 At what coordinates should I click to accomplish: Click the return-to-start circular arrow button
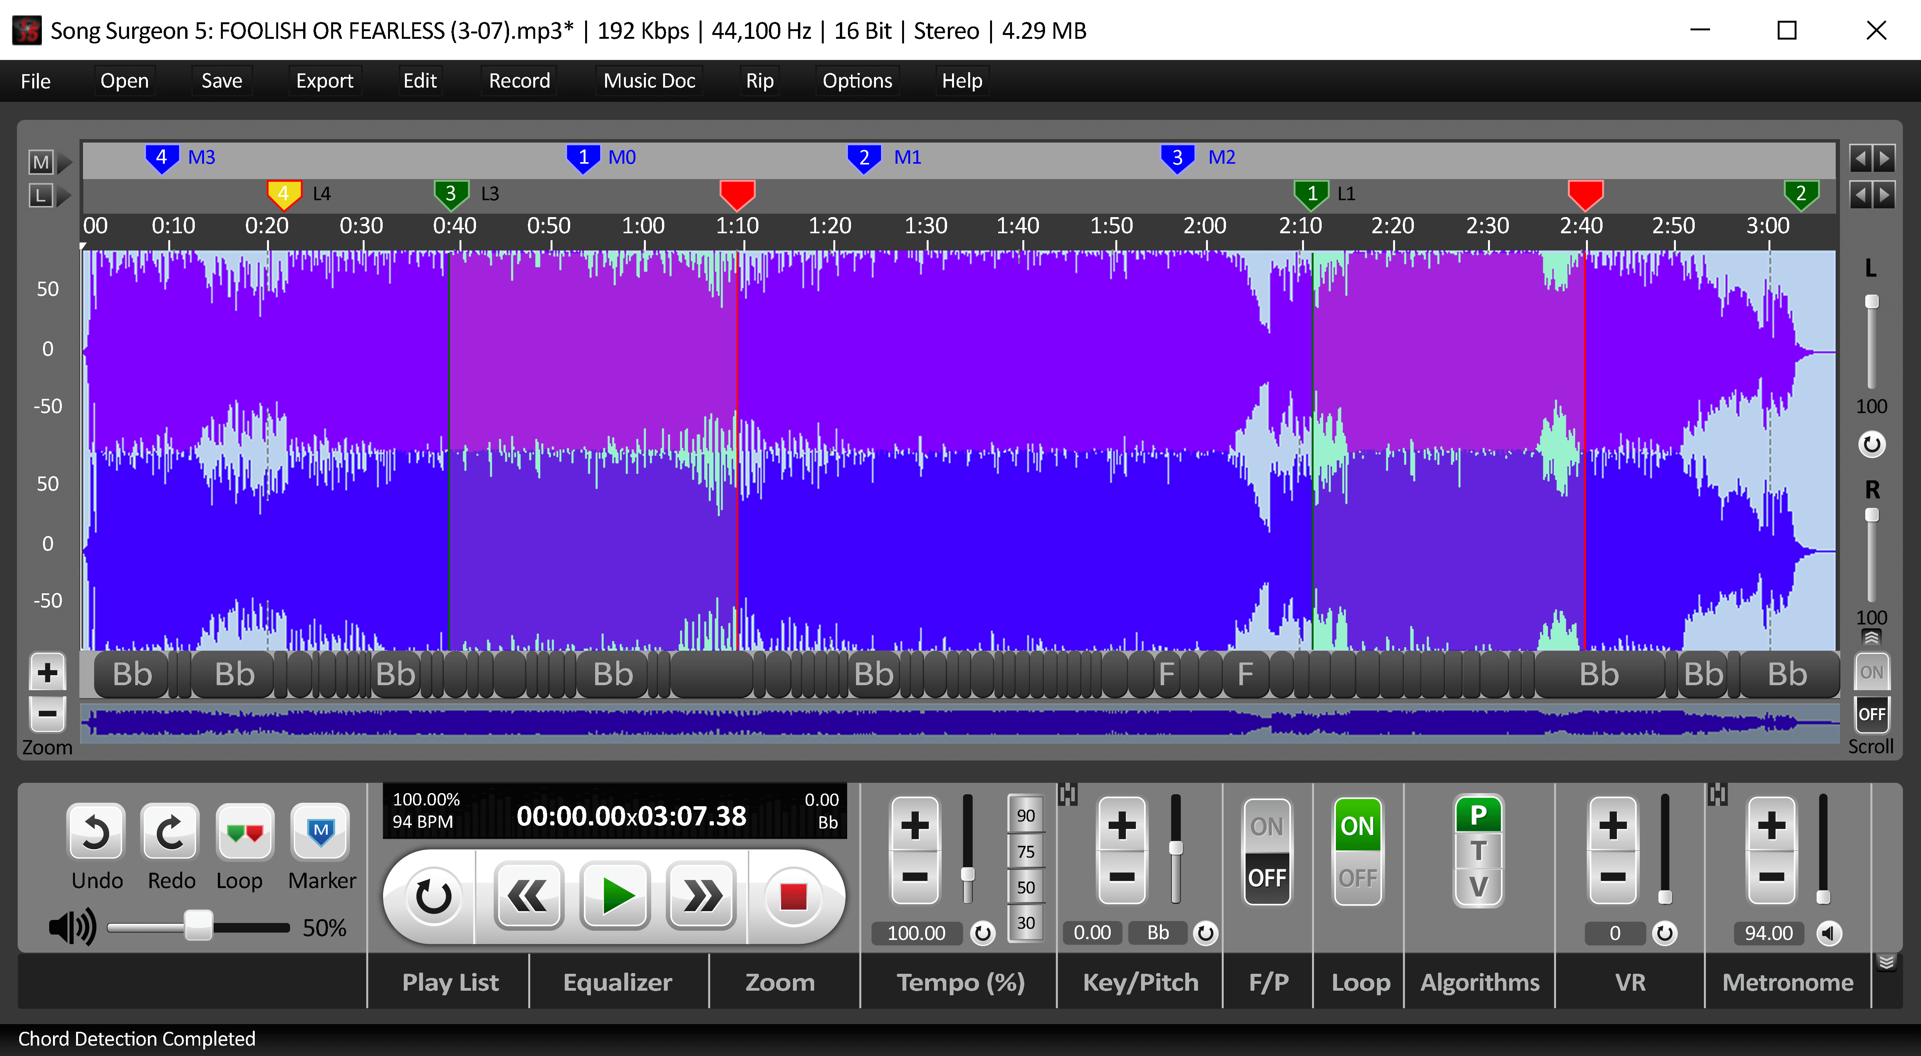[x=433, y=897]
